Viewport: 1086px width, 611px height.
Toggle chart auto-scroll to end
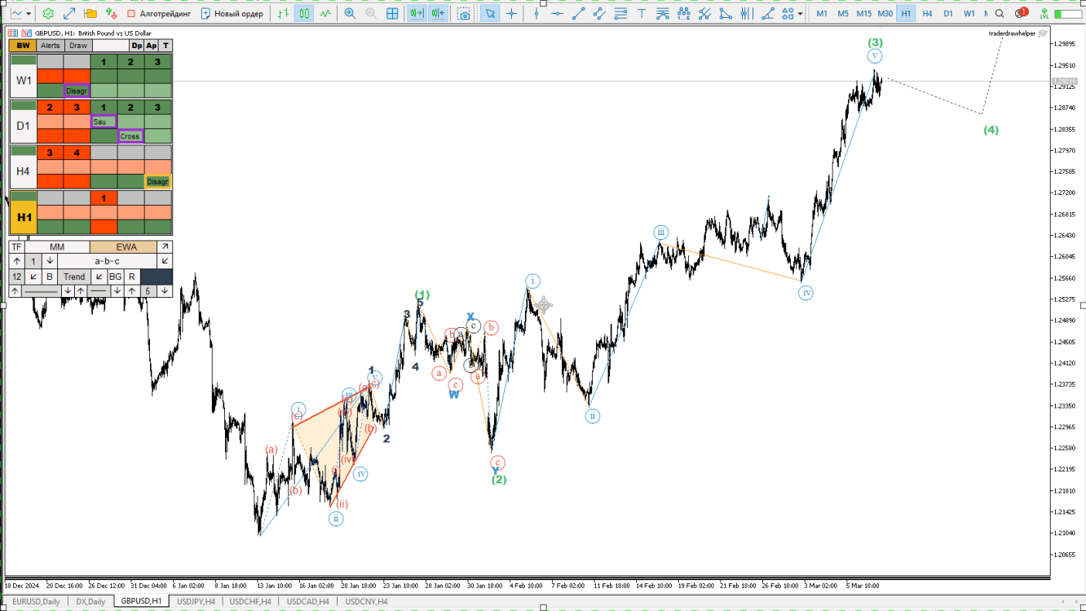click(417, 14)
